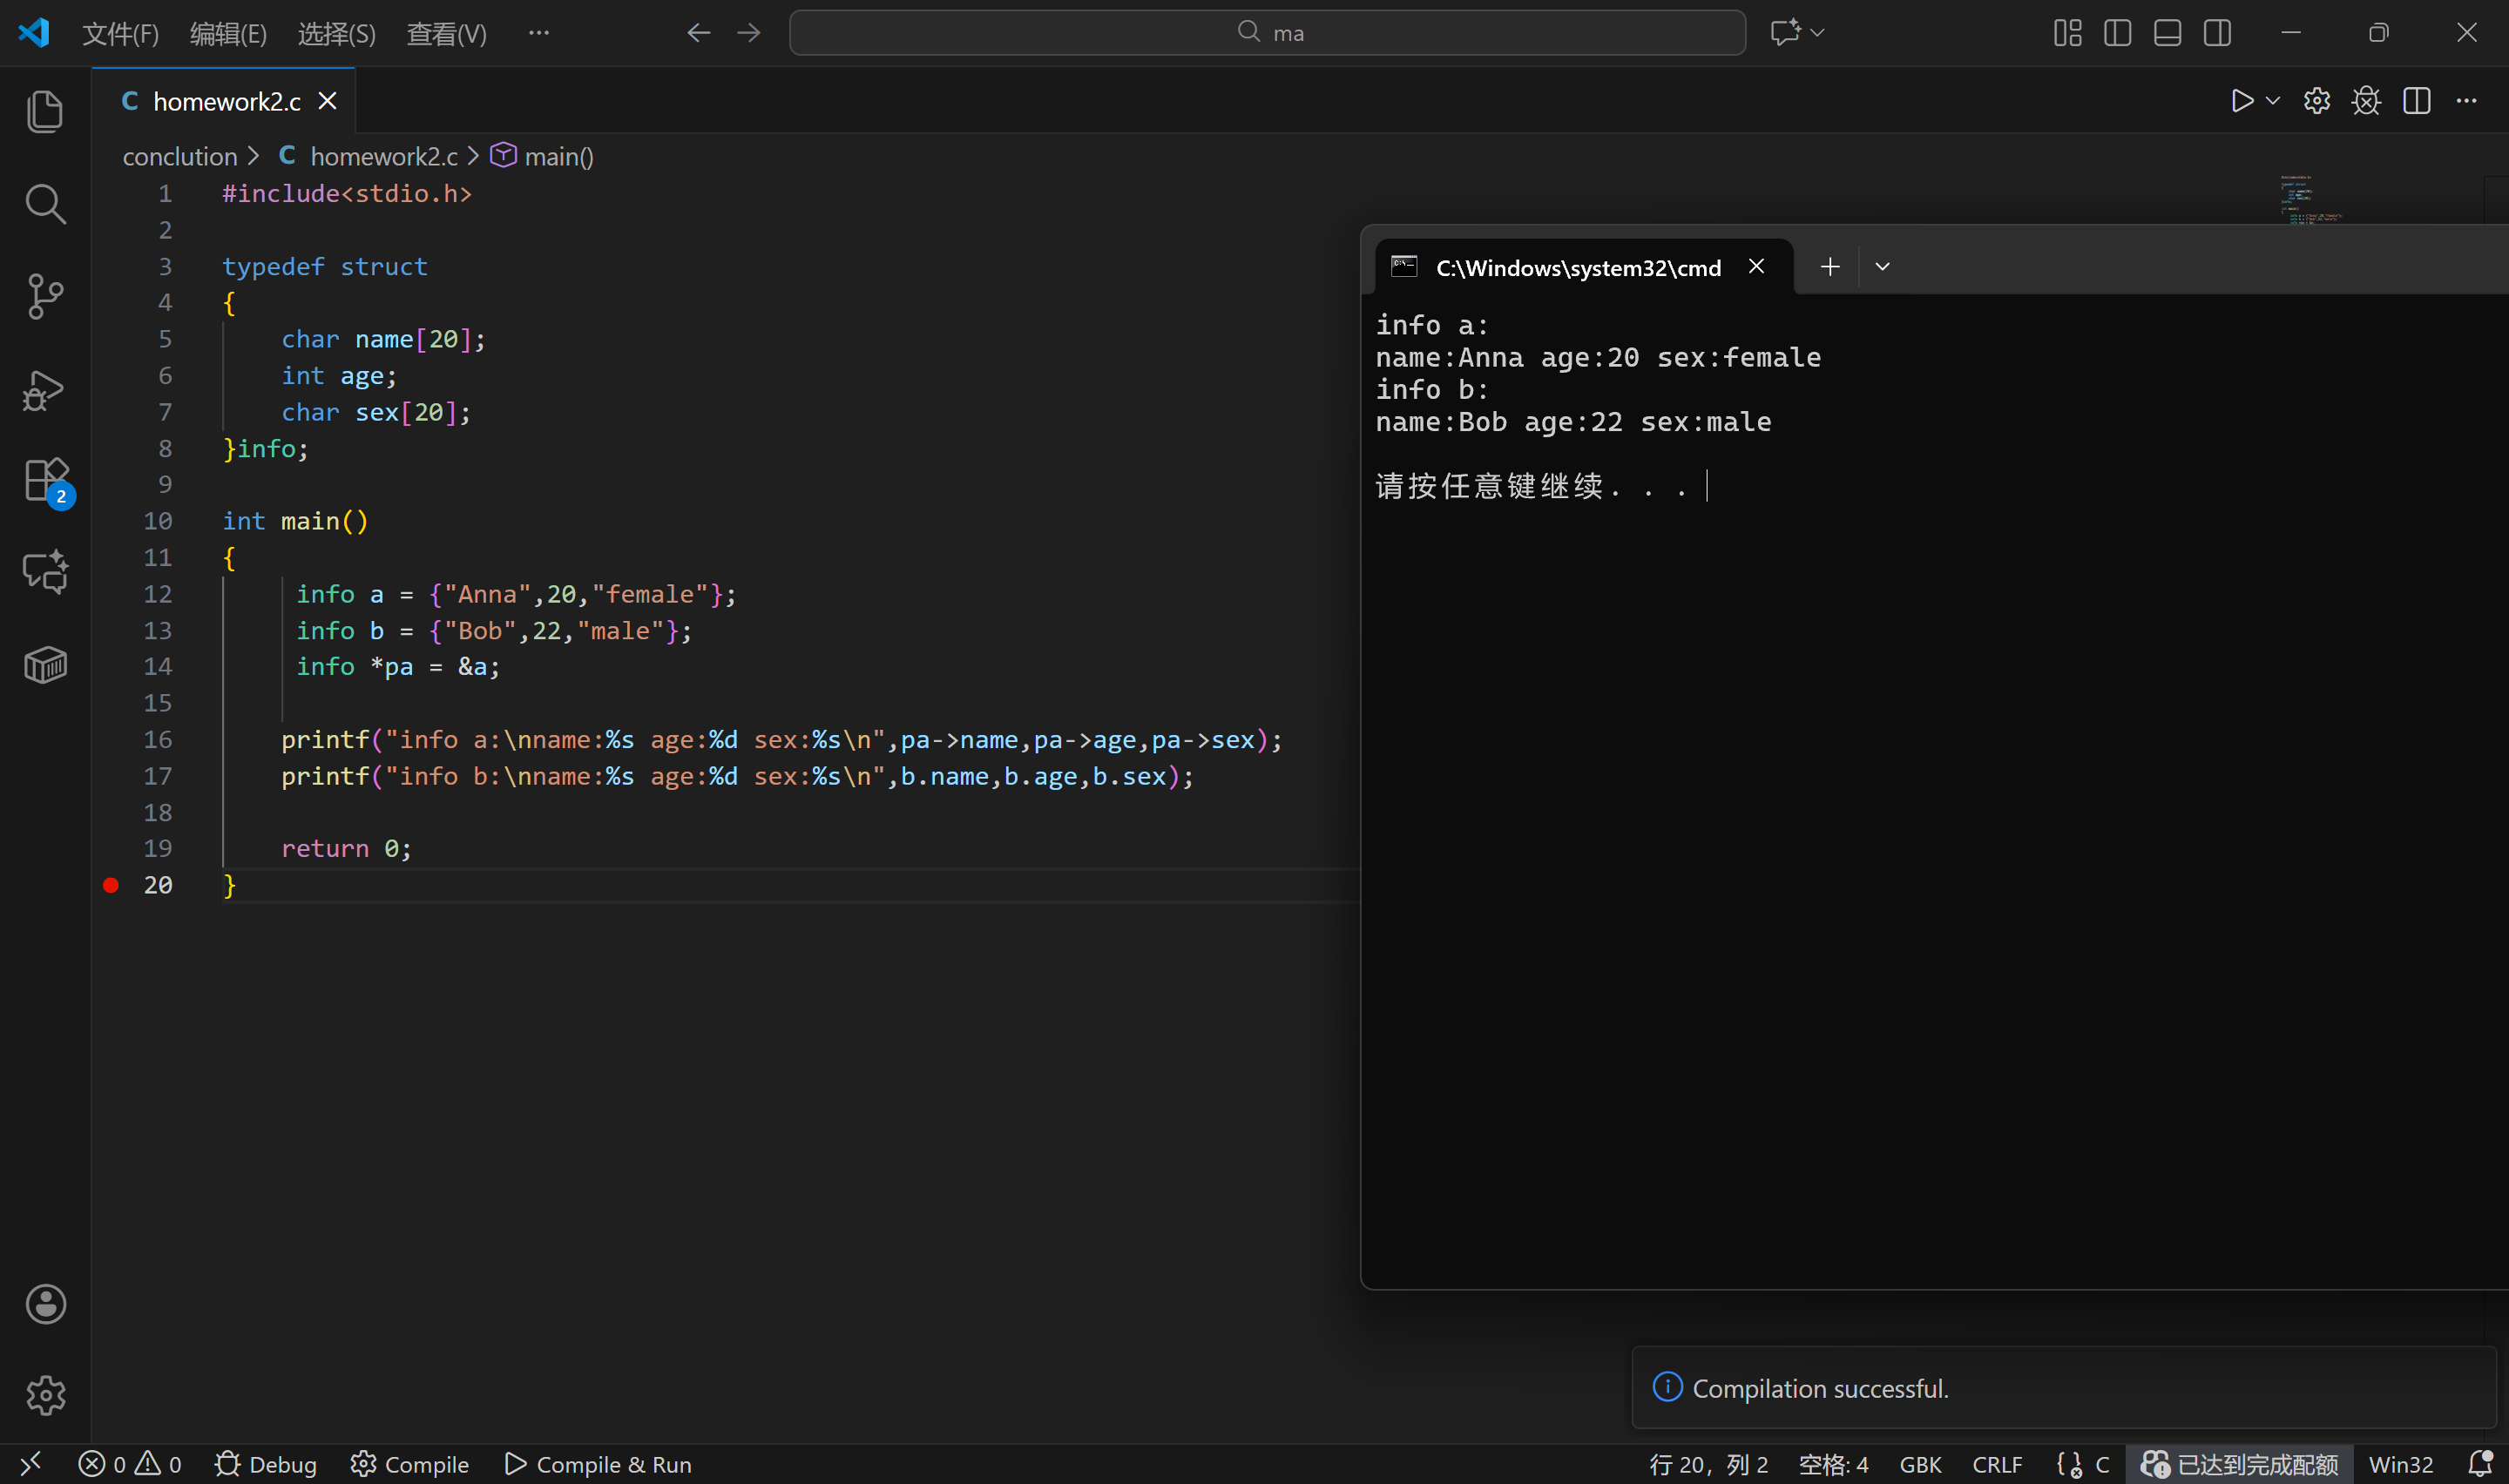Click the Debug button in status bar
Viewport: 2509px width, 1484px height.
click(266, 1464)
